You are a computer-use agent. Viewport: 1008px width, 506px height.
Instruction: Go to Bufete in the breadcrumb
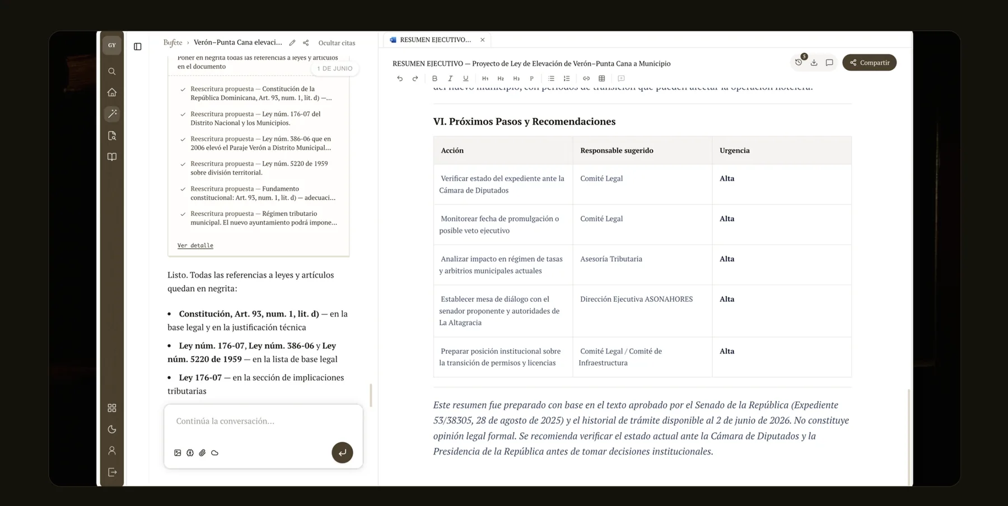172,42
